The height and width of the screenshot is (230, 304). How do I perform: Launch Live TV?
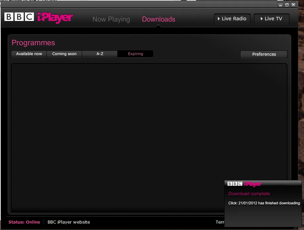(272, 19)
